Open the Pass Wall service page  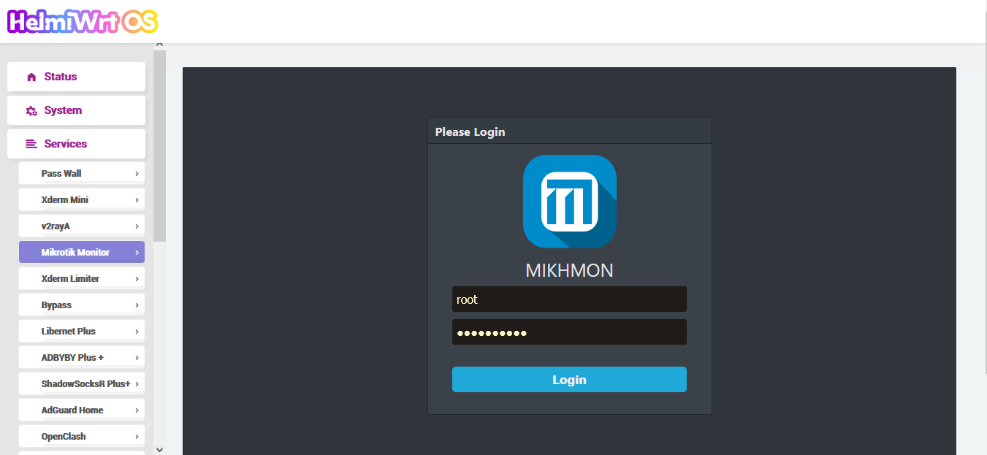pyautogui.click(x=82, y=173)
